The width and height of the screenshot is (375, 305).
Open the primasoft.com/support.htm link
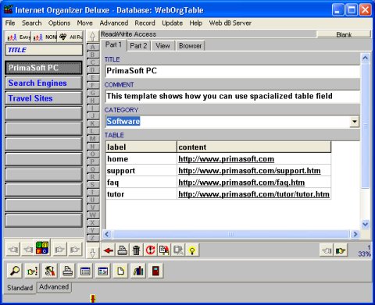tap(249, 171)
